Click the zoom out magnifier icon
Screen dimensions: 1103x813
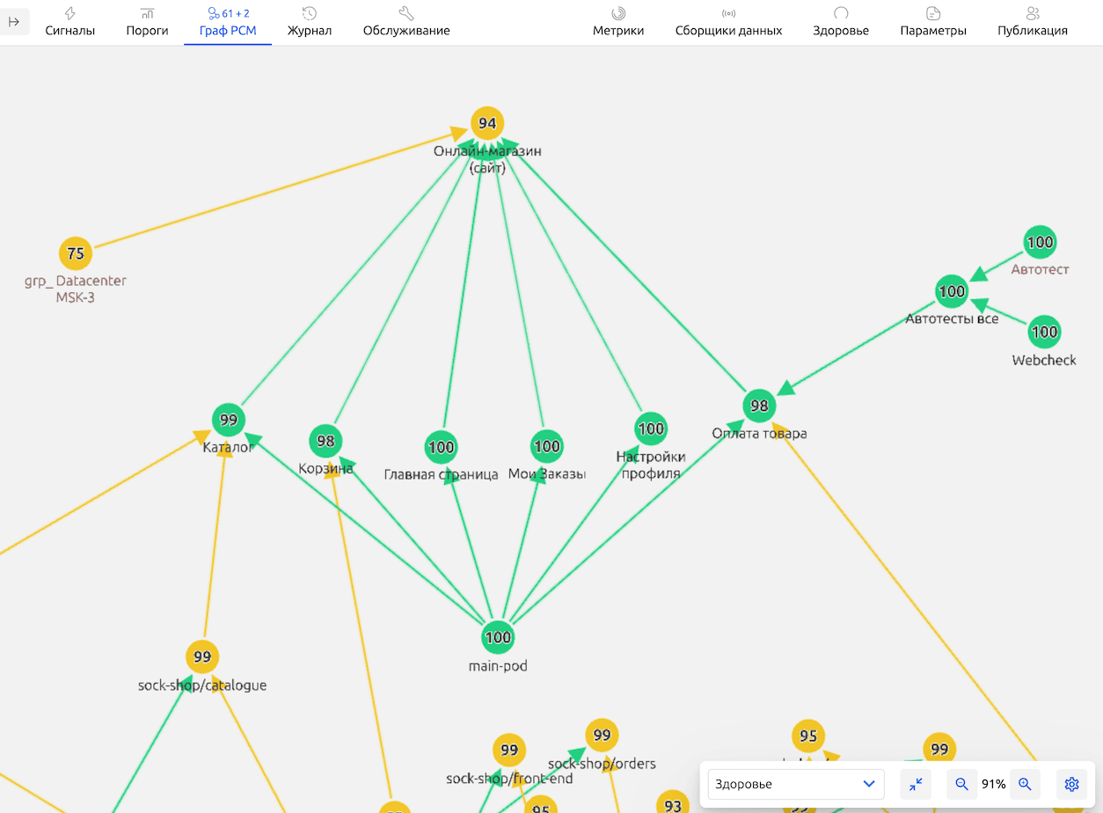(x=961, y=784)
